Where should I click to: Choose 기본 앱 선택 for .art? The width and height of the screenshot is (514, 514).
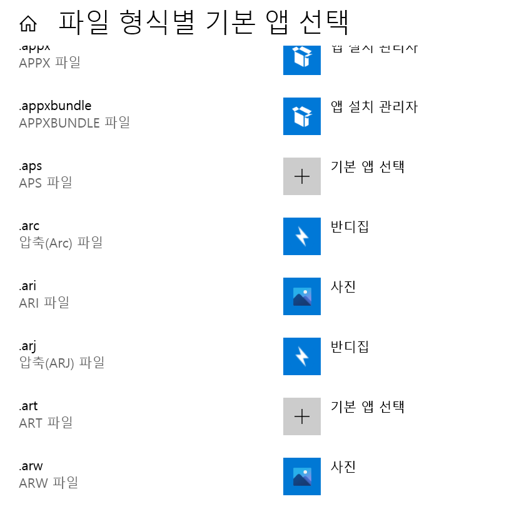click(367, 407)
